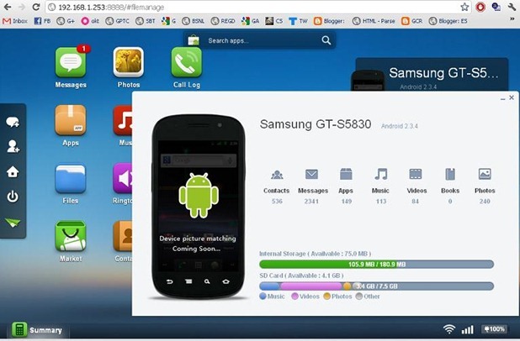This screenshot has width=520, height=341.
Task: Click the Messages icon showing 2341
Action: (311, 174)
